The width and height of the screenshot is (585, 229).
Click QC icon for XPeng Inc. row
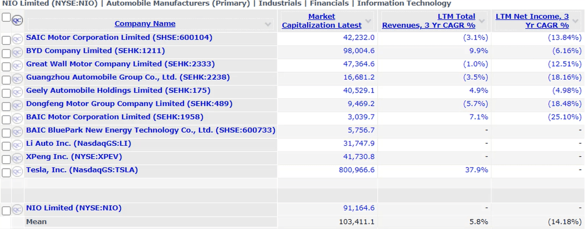click(x=17, y=158)
